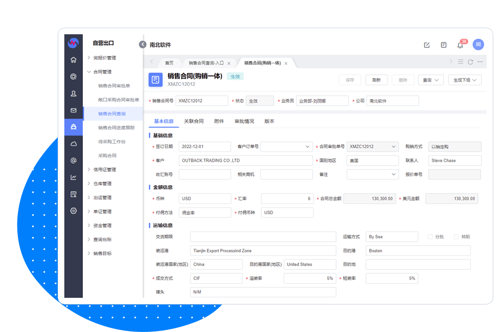Expand the 信用证管理 menu group

coord(104,169)
